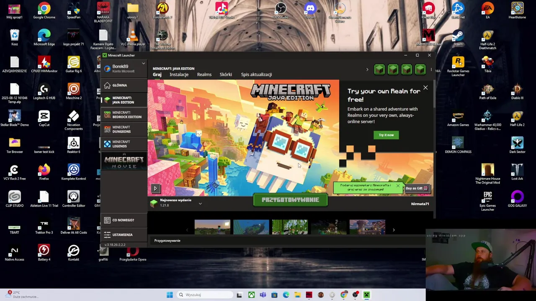Click the first grass block quick-play icon
This screenshot has height=301, width=536.
pos(379,69)
